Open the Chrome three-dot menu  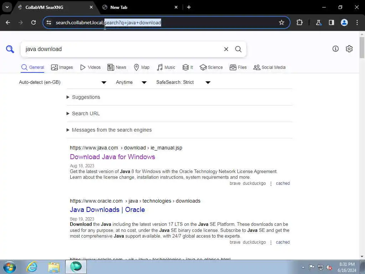[x=357, y=22]
